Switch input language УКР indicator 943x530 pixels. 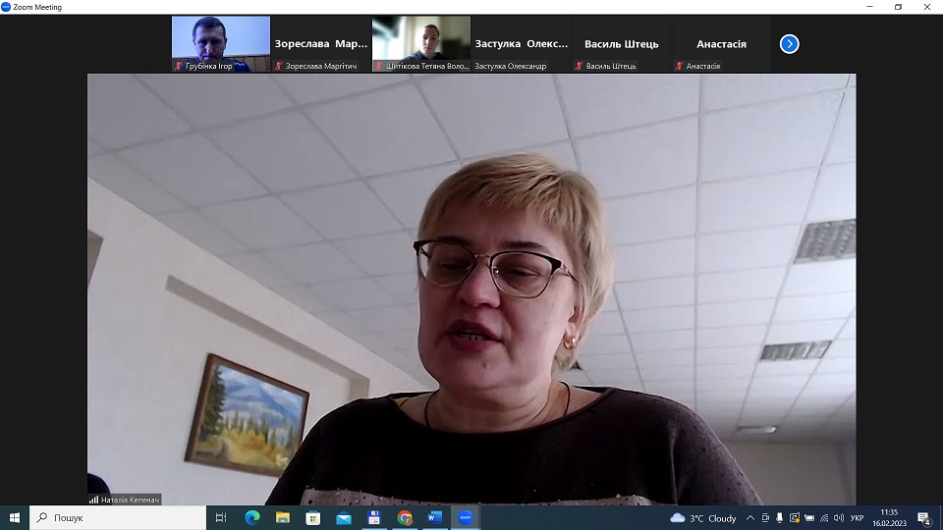[x=857, y=518]
